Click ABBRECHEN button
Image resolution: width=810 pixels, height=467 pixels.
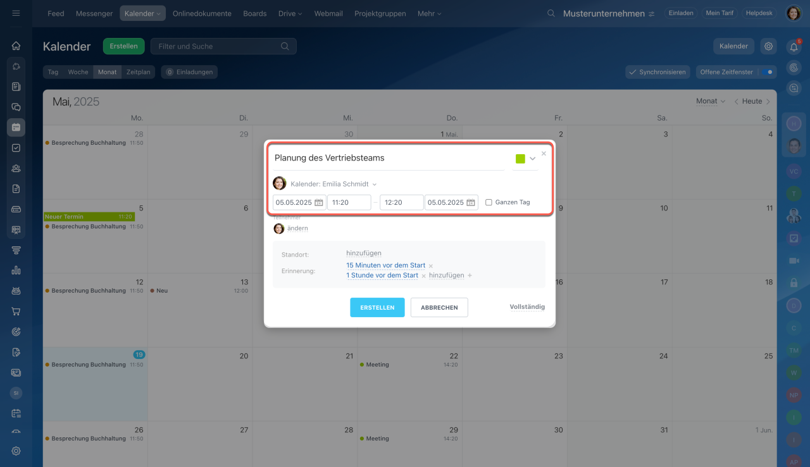tap(439, 307)
